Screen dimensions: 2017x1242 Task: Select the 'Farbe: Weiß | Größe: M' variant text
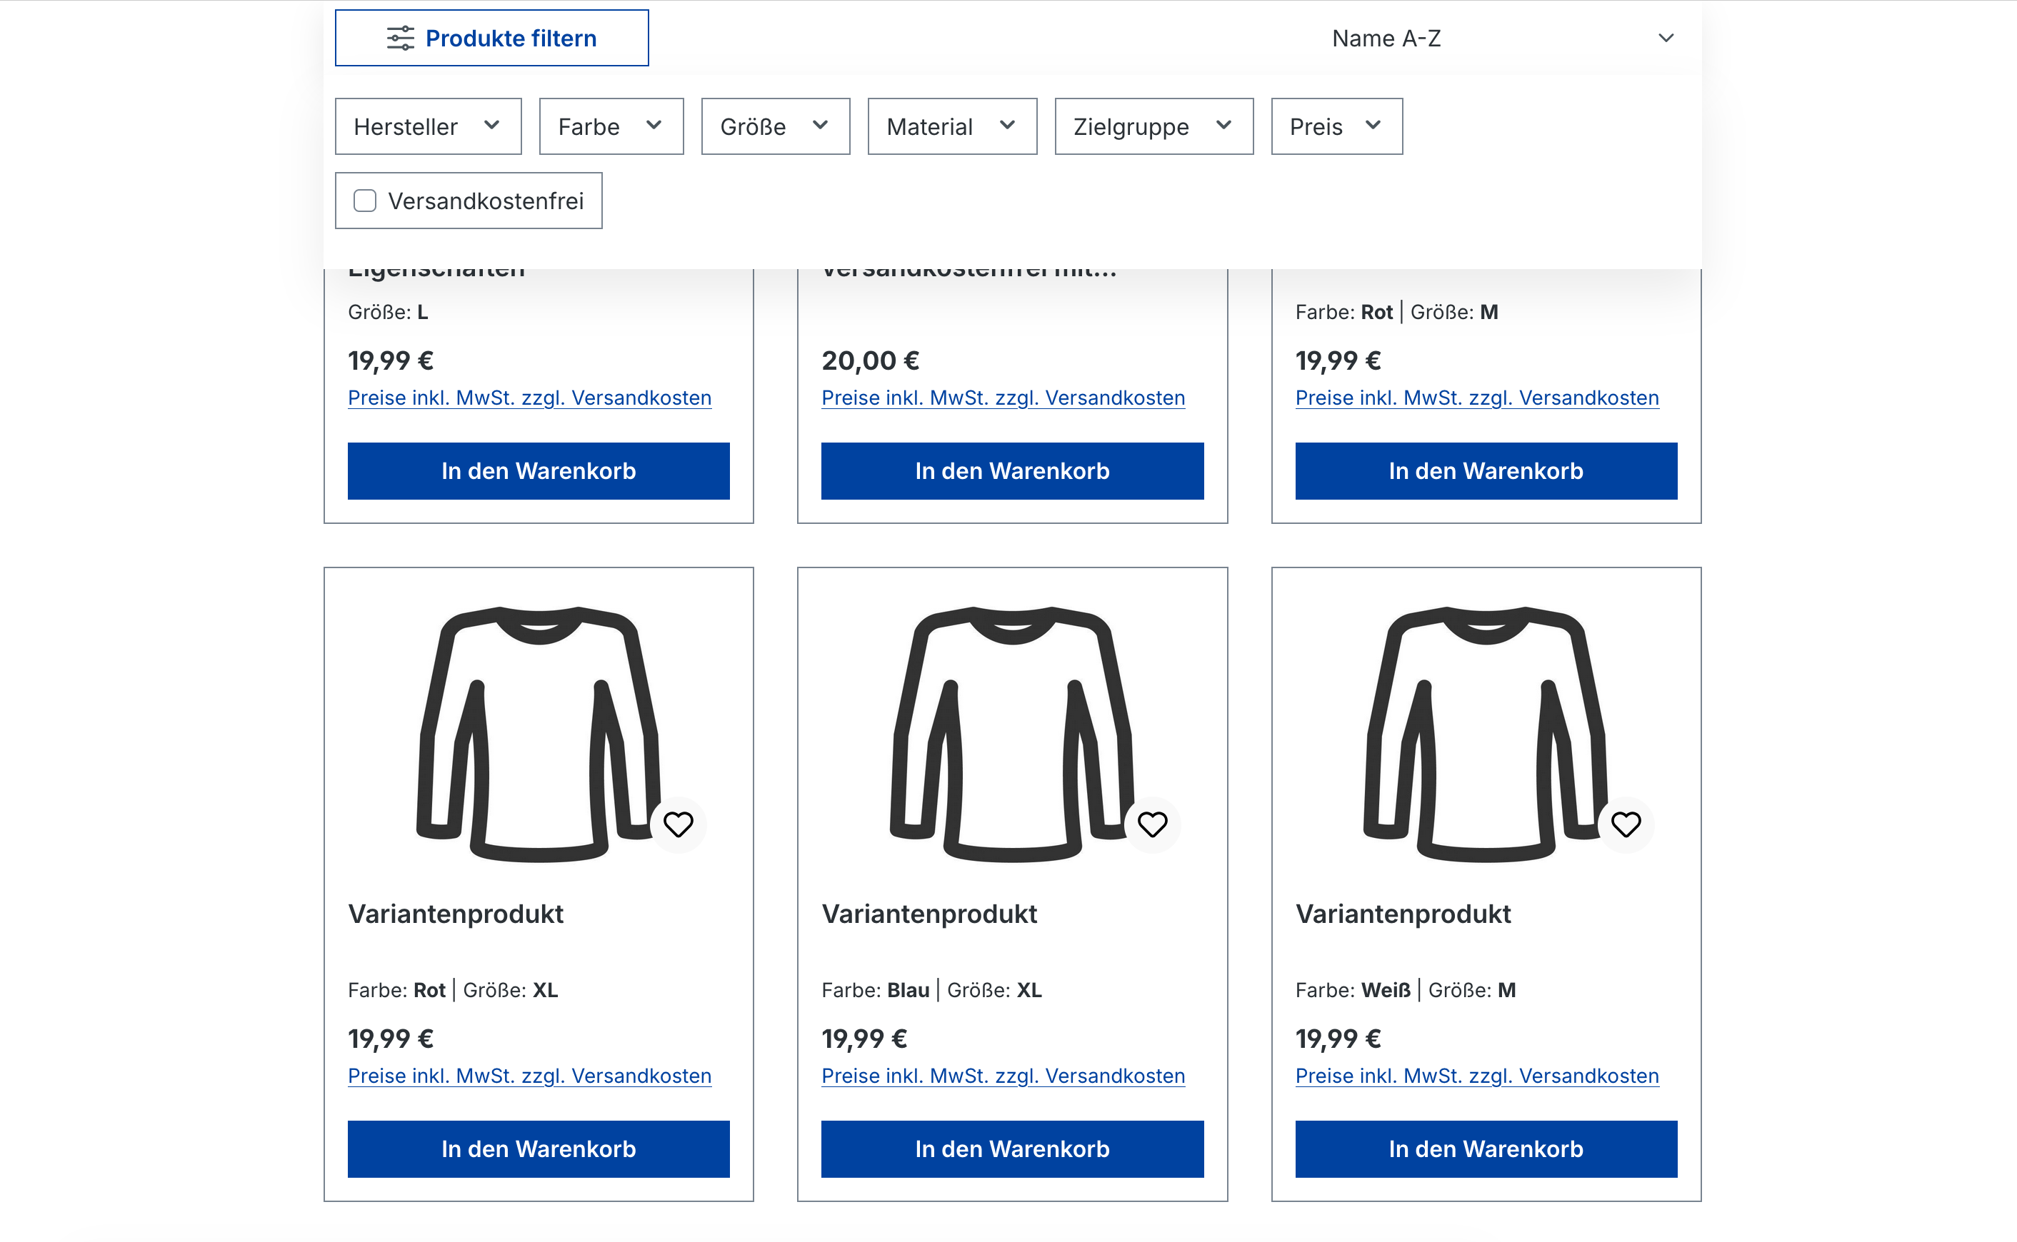point(1406,990)
